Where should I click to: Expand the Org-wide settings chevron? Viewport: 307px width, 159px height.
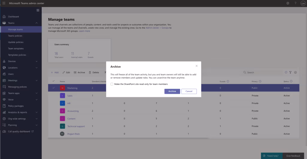point(37,119)
